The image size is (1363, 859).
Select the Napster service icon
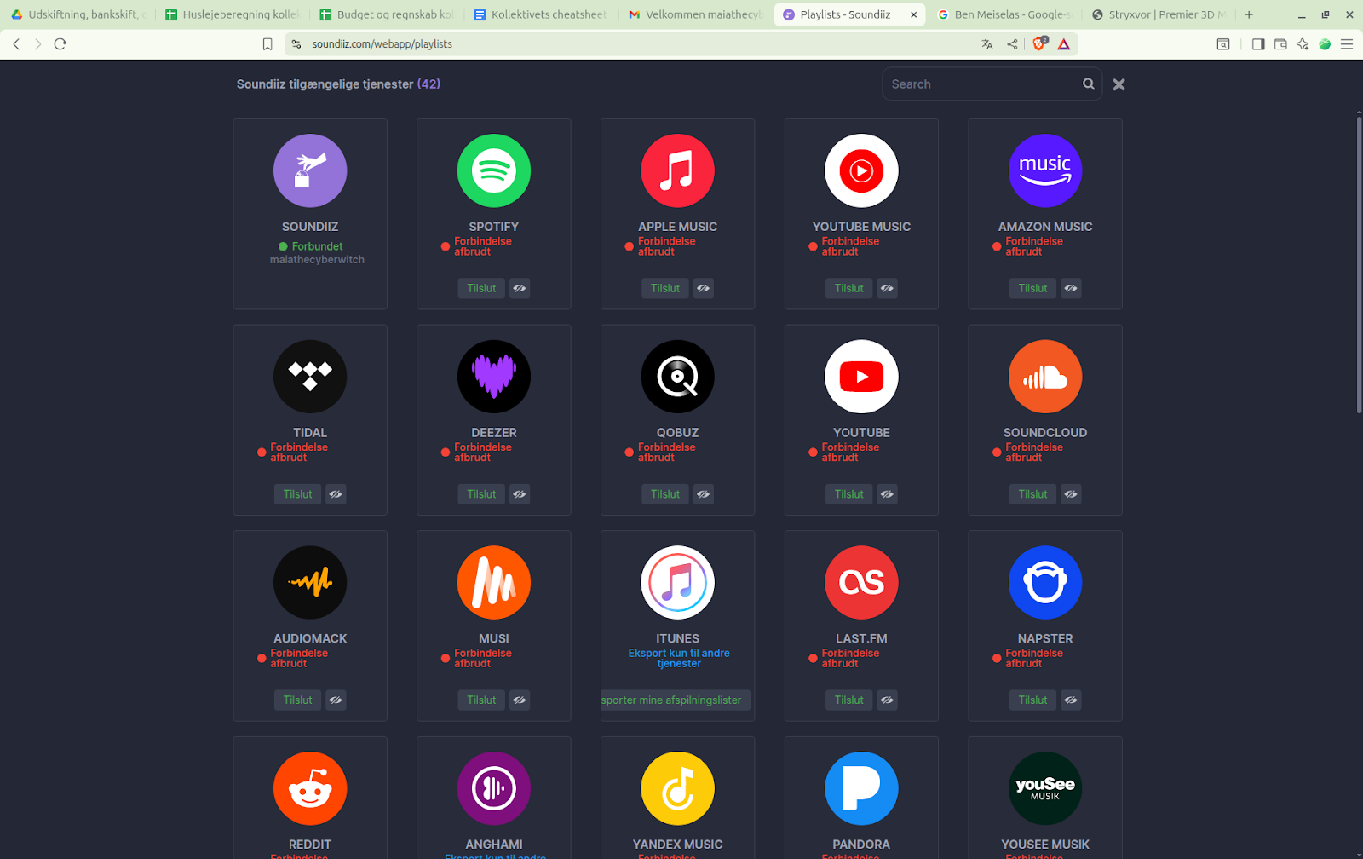pos(1045,582)
